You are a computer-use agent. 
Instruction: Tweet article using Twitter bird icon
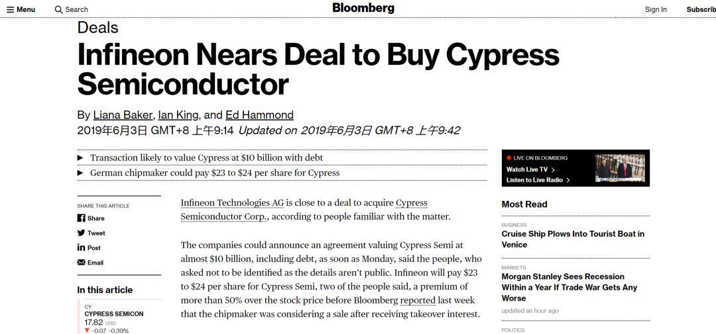click(x=82, y=233)
